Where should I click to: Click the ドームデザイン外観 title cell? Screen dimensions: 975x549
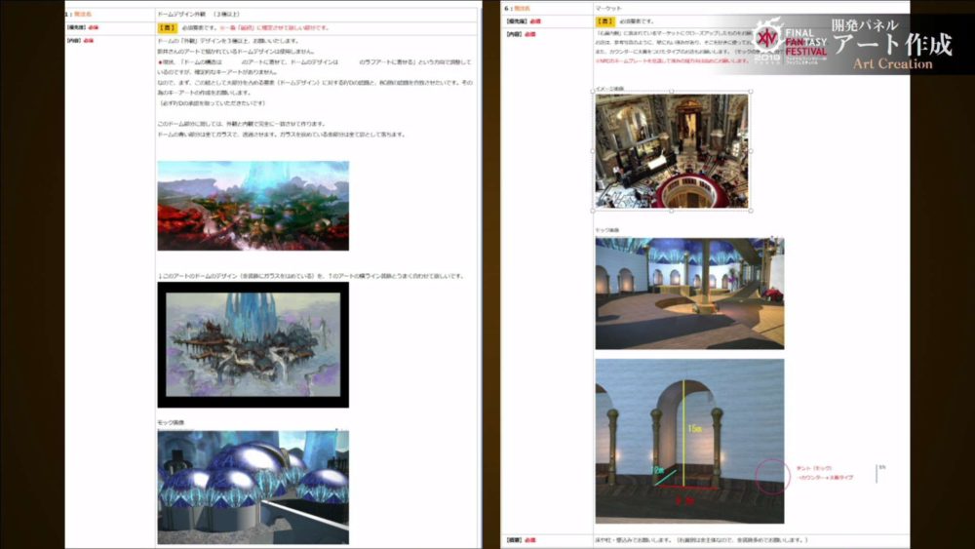(199, 15)
